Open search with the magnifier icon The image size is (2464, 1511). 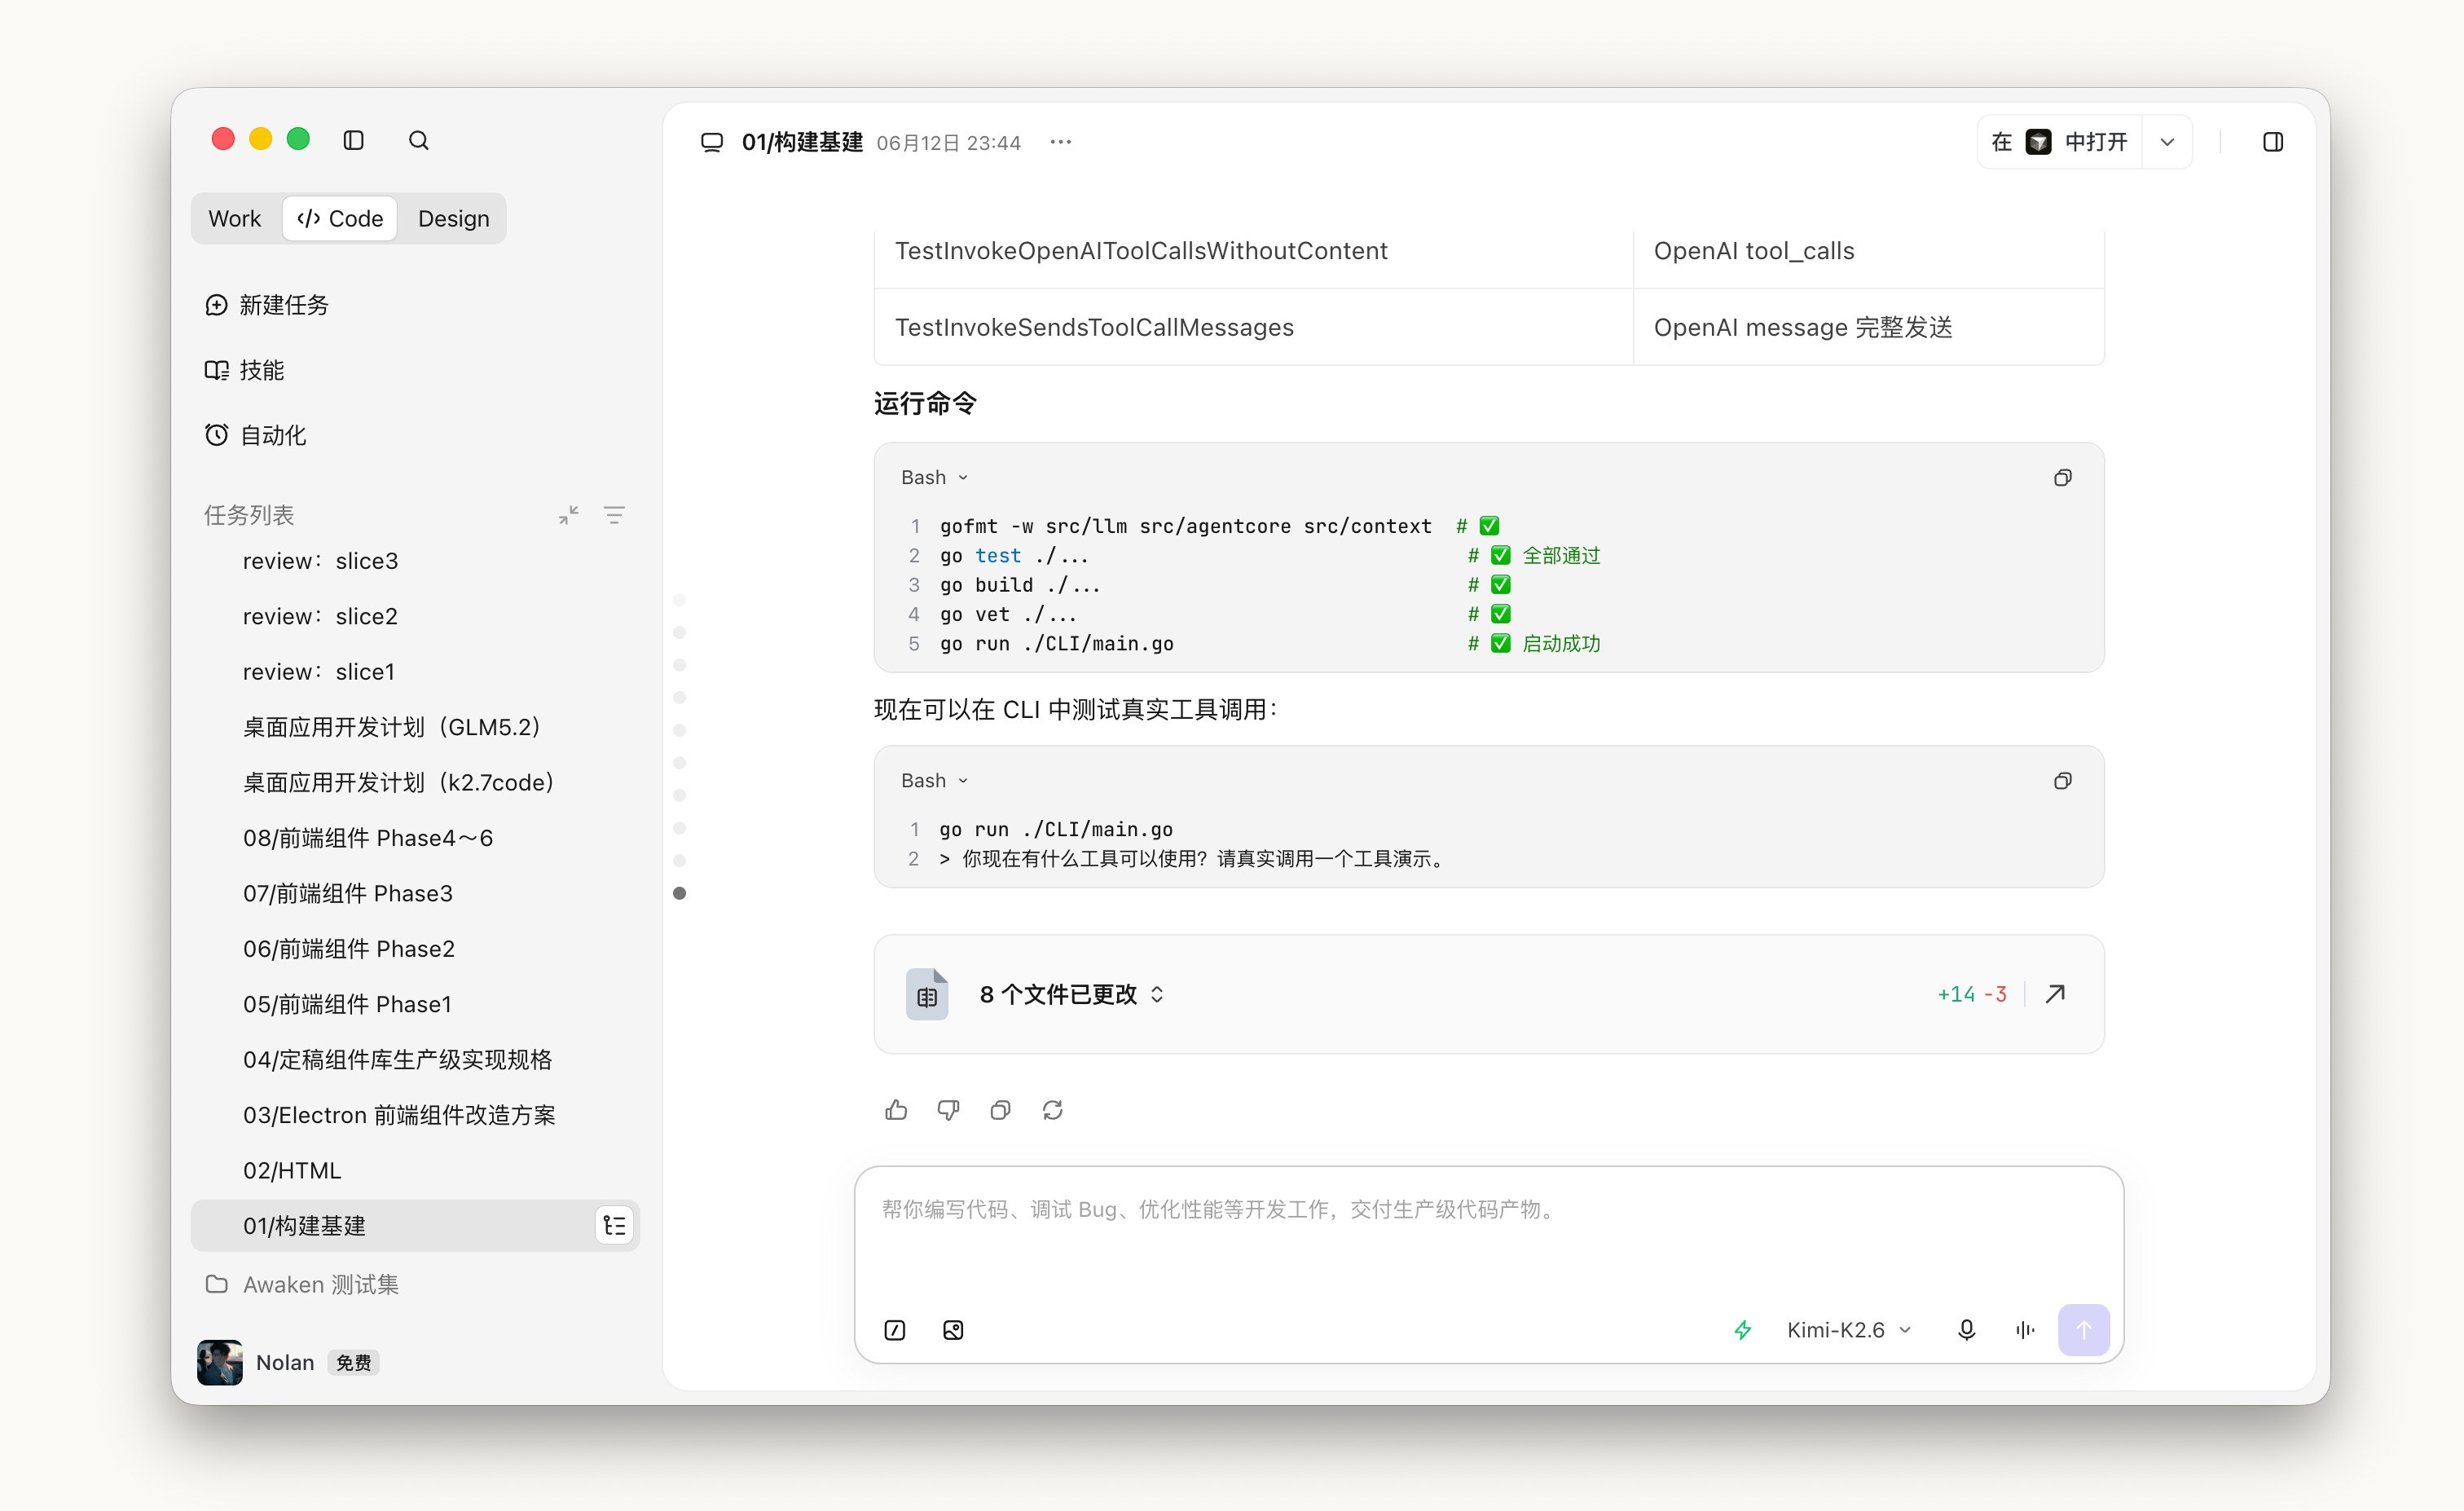coord(419,140)
